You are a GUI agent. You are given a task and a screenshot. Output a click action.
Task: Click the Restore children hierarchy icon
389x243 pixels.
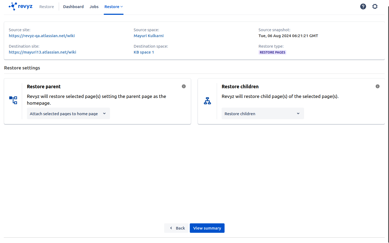[x=207, y=101]
